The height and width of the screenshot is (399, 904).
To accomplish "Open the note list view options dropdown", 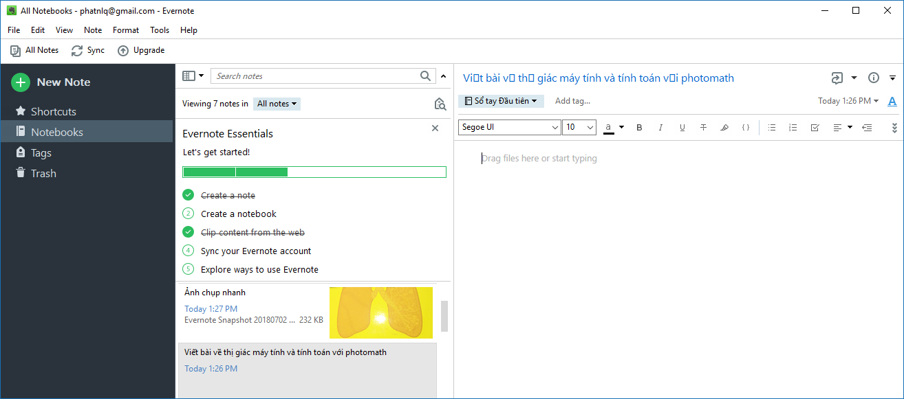I will [x=193, y=76].
